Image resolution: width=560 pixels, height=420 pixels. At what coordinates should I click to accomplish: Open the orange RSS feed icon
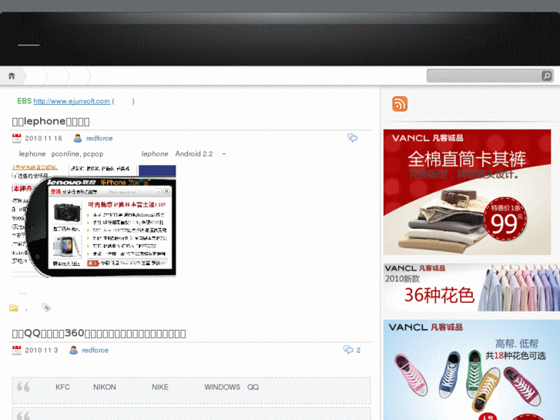(x=400, y=104)
